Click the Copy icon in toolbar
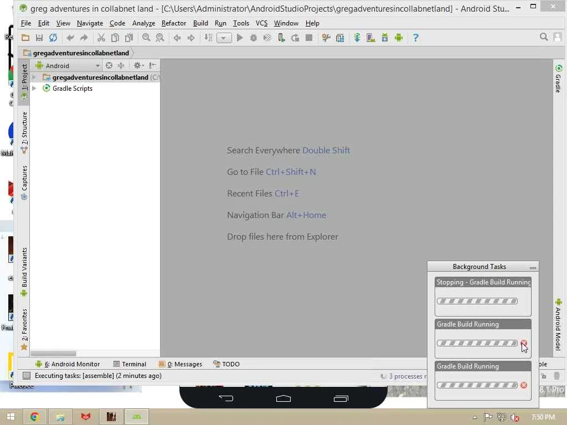Viewport: 567px width, 425px height. [x=115, y=38]
